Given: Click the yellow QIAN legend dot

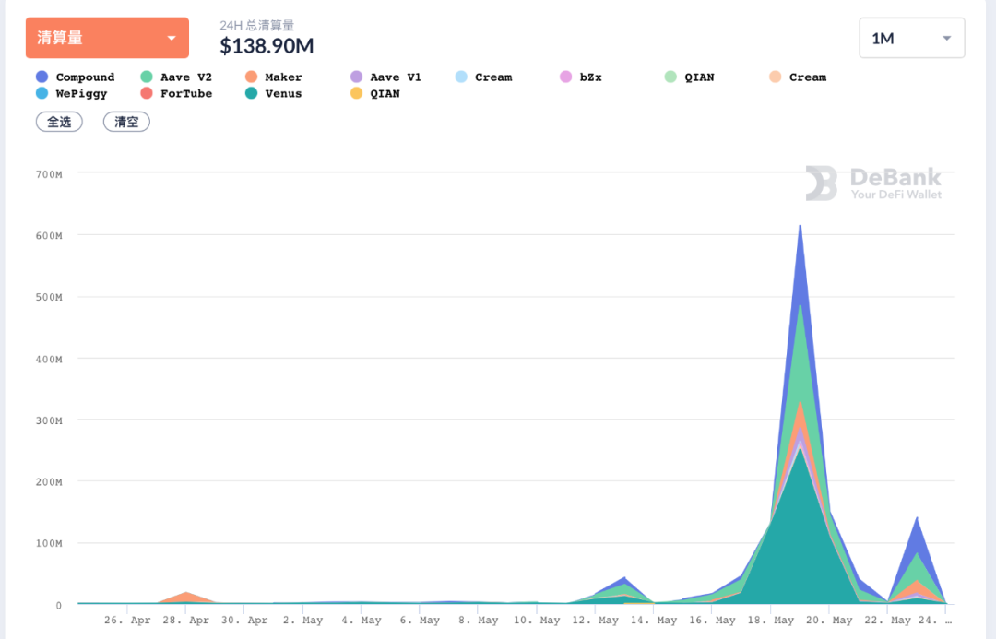Looking at the screenshot, I should click(x=356, y=94).
